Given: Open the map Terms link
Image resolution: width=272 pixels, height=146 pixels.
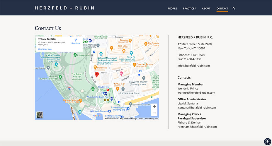Looking at the screenshot, I should (141, 118).
